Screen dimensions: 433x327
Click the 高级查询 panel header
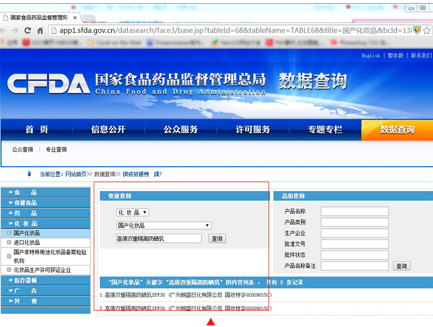click(353, 196)
